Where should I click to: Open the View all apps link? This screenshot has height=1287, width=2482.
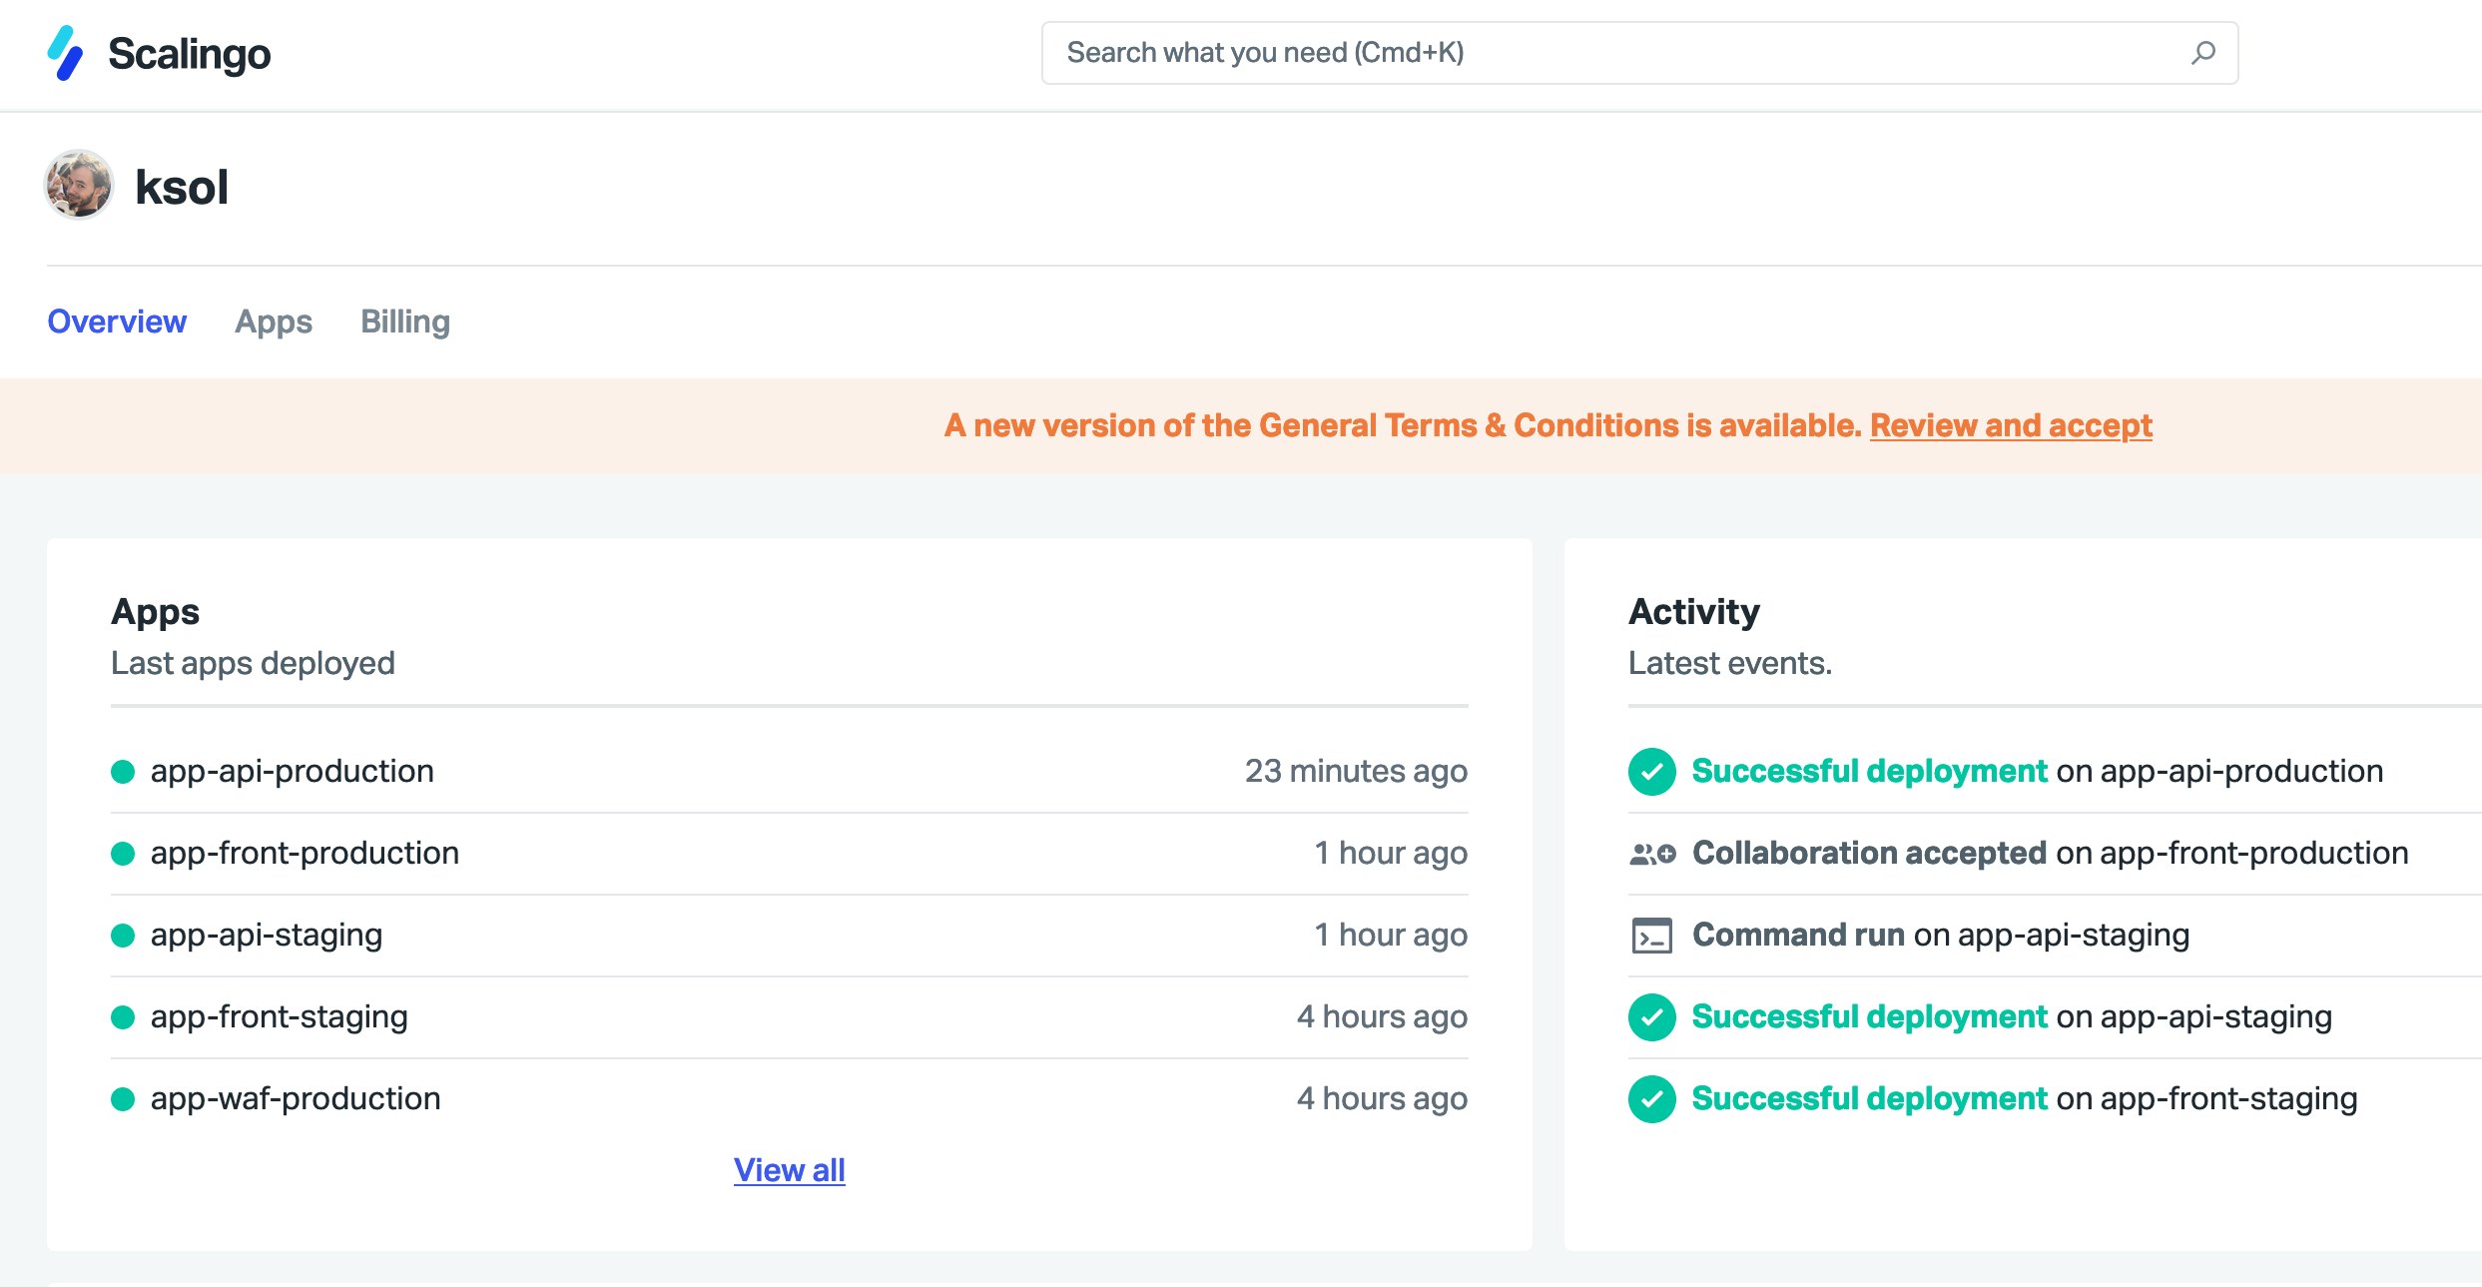pyautogui.click(x=789, y=1169)
